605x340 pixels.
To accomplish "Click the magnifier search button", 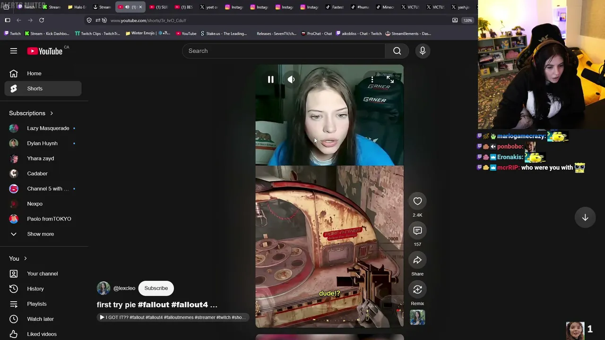I will pyautogui.click(x=397, y=51).
